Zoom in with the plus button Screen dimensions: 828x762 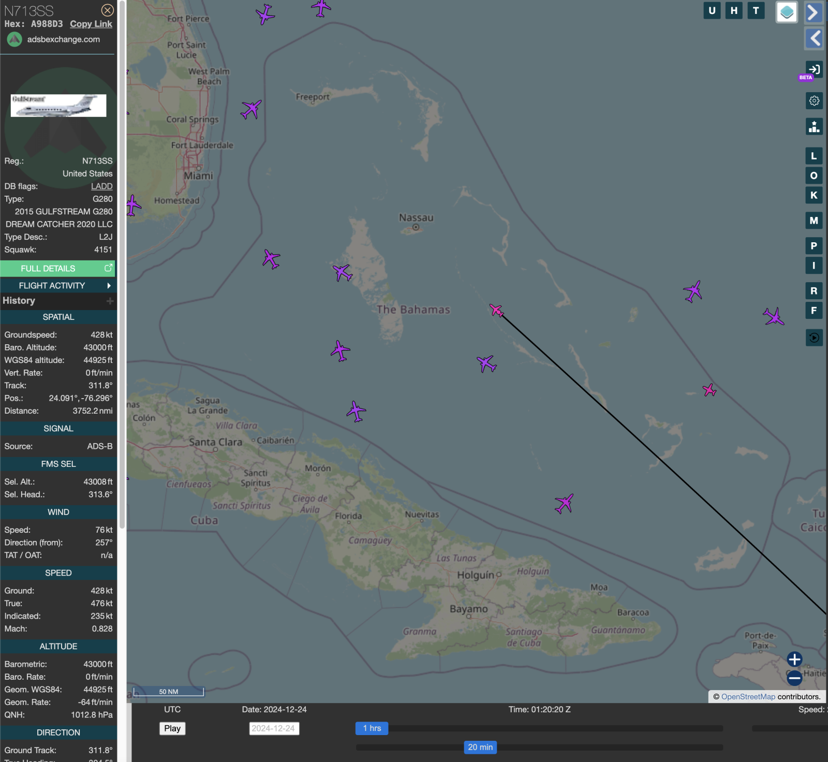pos(794,659)
